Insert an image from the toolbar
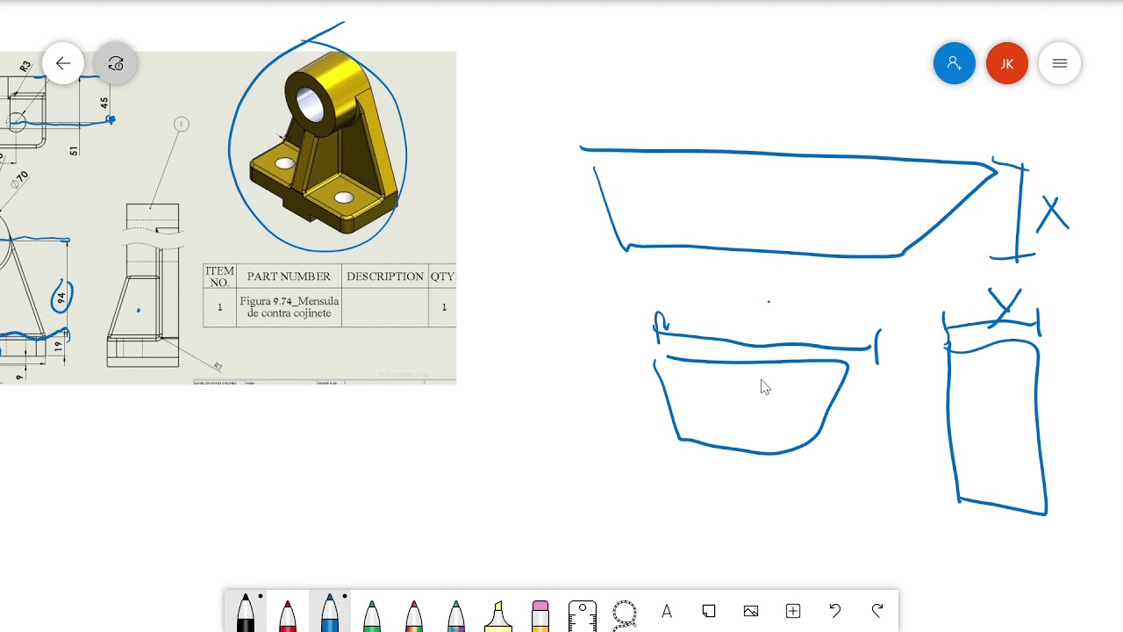 pos(751,611)
